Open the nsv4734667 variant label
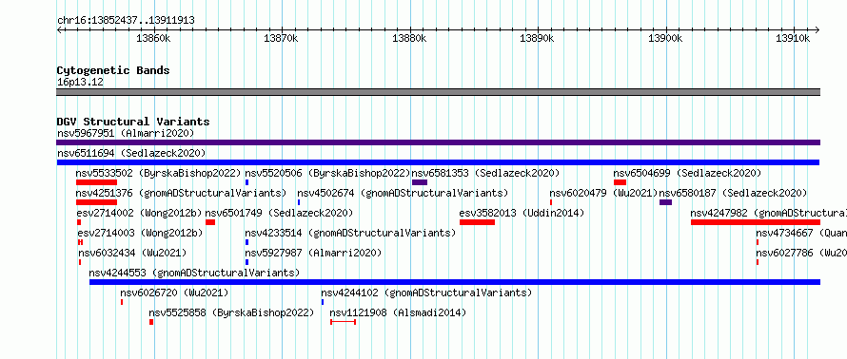 (801, 233)
